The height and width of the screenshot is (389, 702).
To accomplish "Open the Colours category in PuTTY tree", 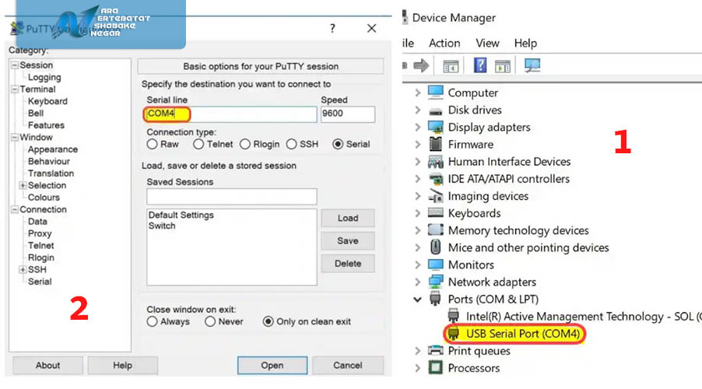I will 44,198.
